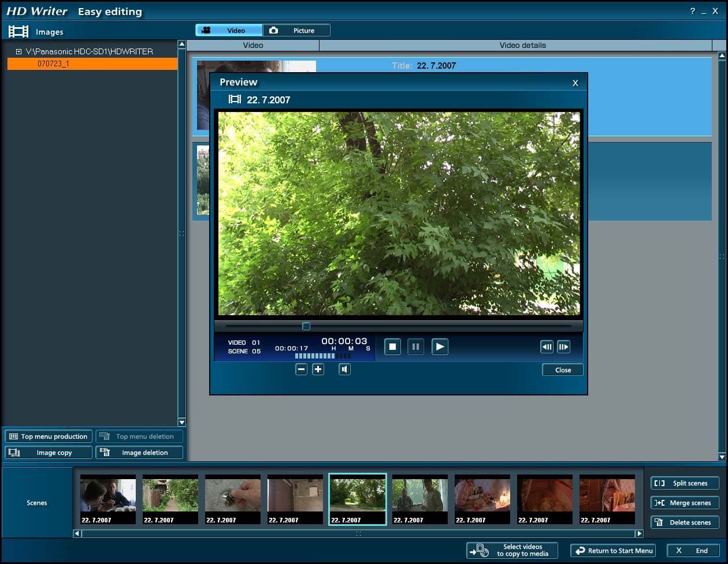Click down arrow of video list scrollbar
728x564 pixels.
pos(722,457)
